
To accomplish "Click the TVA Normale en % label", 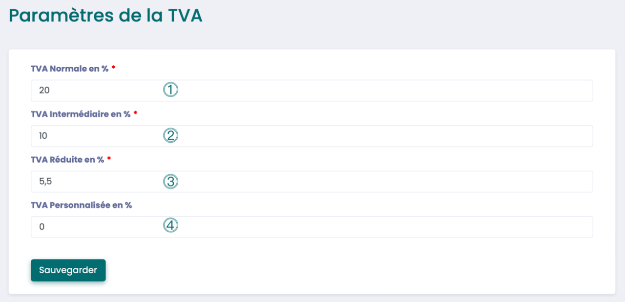I will pyautogui.click(x=71, y=68).
